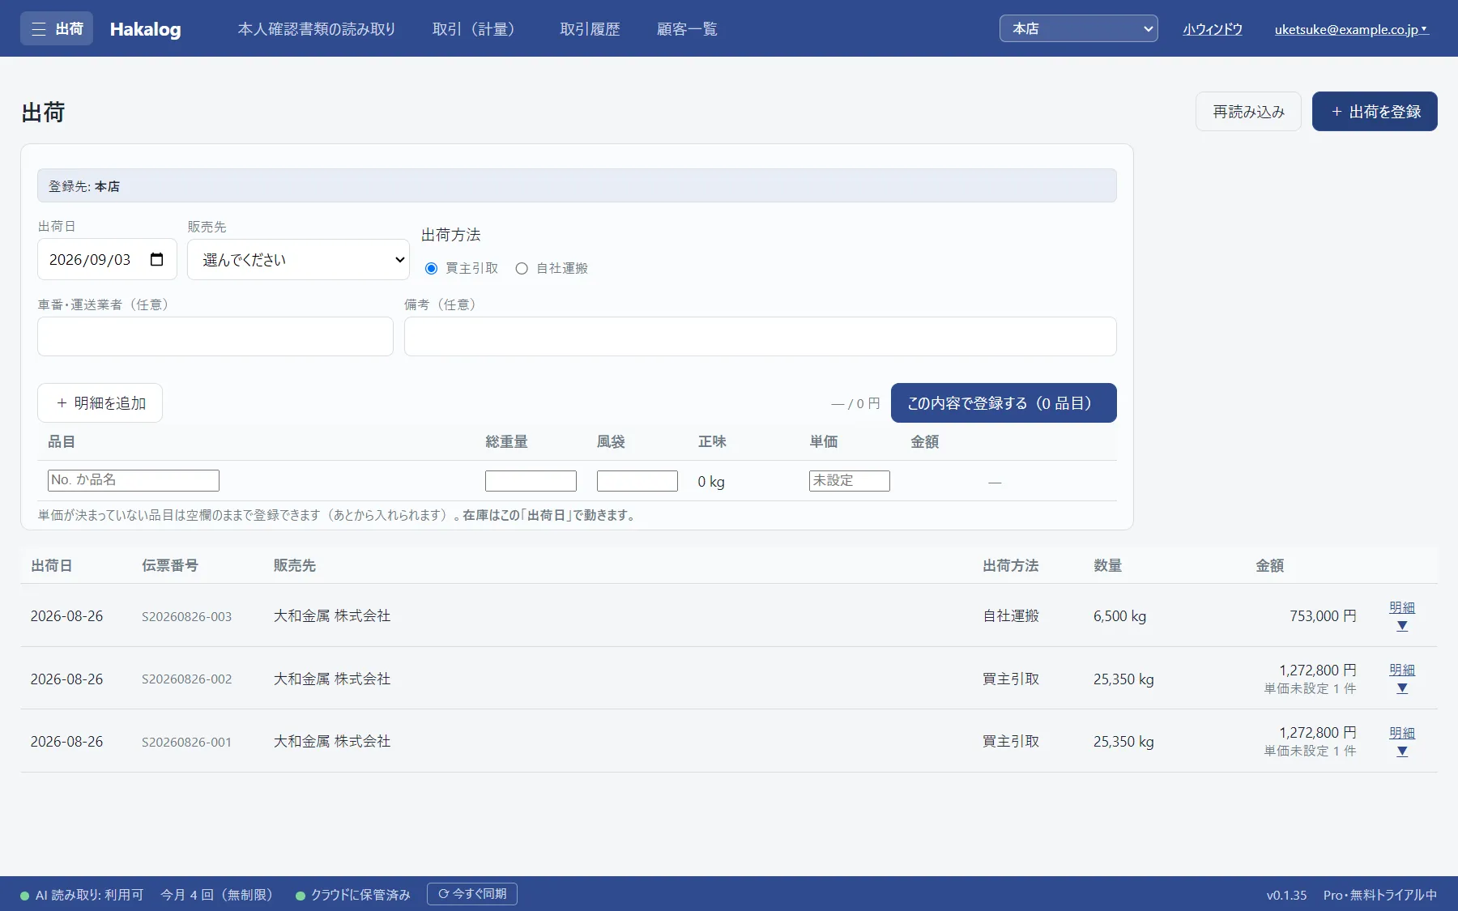Focus the No. か品名 item field
This screenshot has width=1458, height=911.
pyautogui.click(x=134, y=480)
